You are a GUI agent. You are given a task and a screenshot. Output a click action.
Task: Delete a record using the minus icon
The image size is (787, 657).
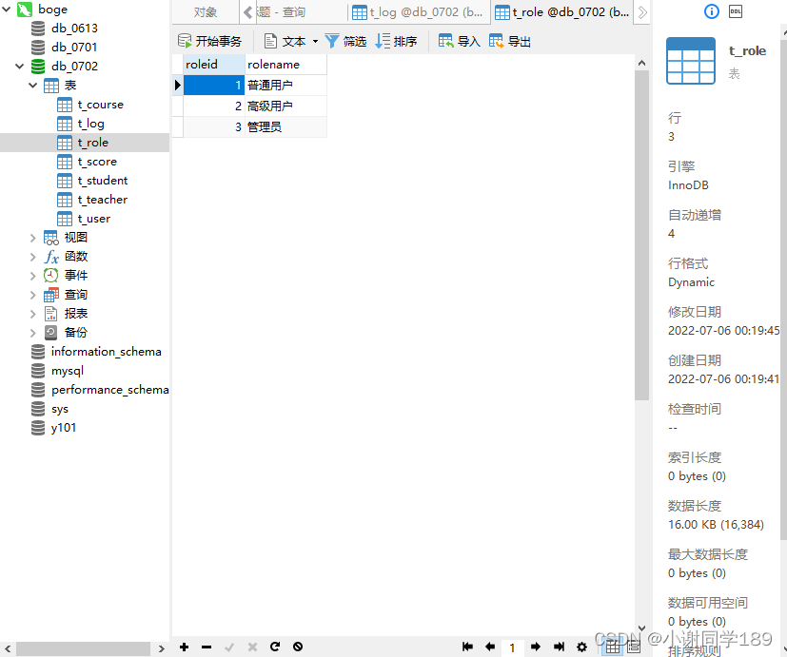pyautogui.click(x=207, y=647)
